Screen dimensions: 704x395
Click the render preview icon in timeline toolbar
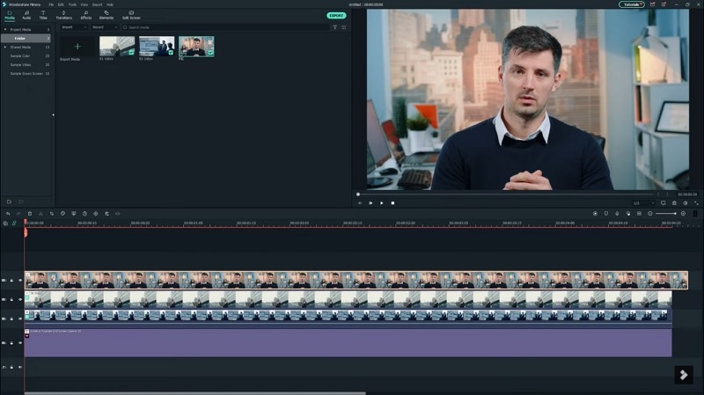tap(596, 214)
